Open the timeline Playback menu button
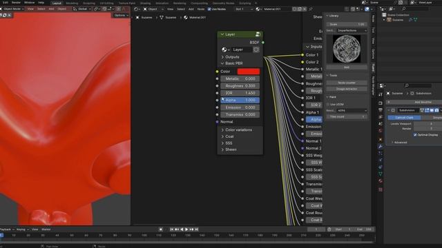442x248 pixels. click(7, 229)
